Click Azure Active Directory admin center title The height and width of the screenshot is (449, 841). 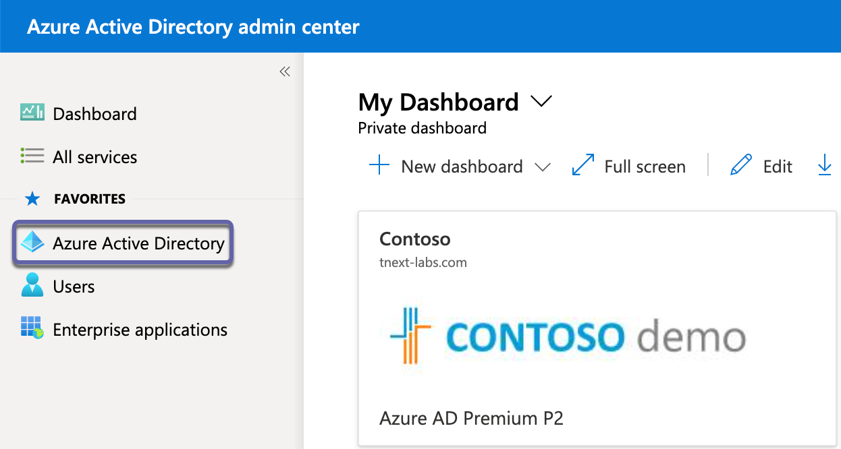[193, 27]
